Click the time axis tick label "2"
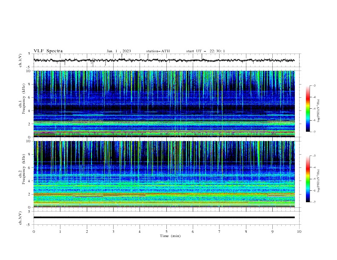The width and height of the screenshot is (337, 260). point(87,232)
